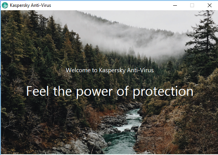Click the Kaspersky logo icon in title bar

(5, 5)
